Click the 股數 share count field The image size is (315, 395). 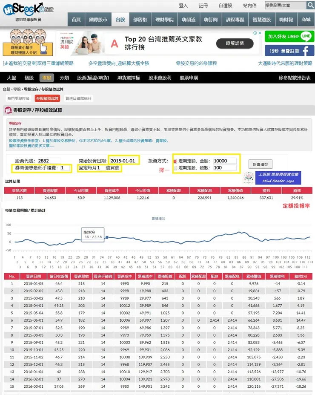click(225, 168)
